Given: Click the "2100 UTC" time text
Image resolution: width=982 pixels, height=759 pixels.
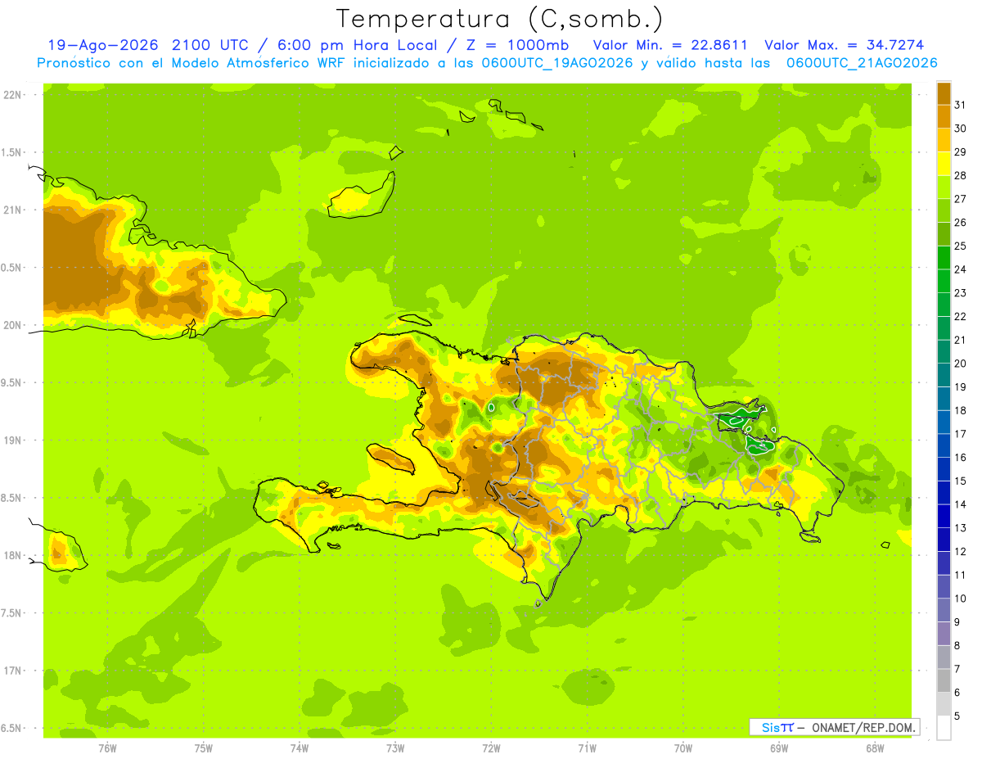Looking at the screenshot, I should tap(211, 45).
